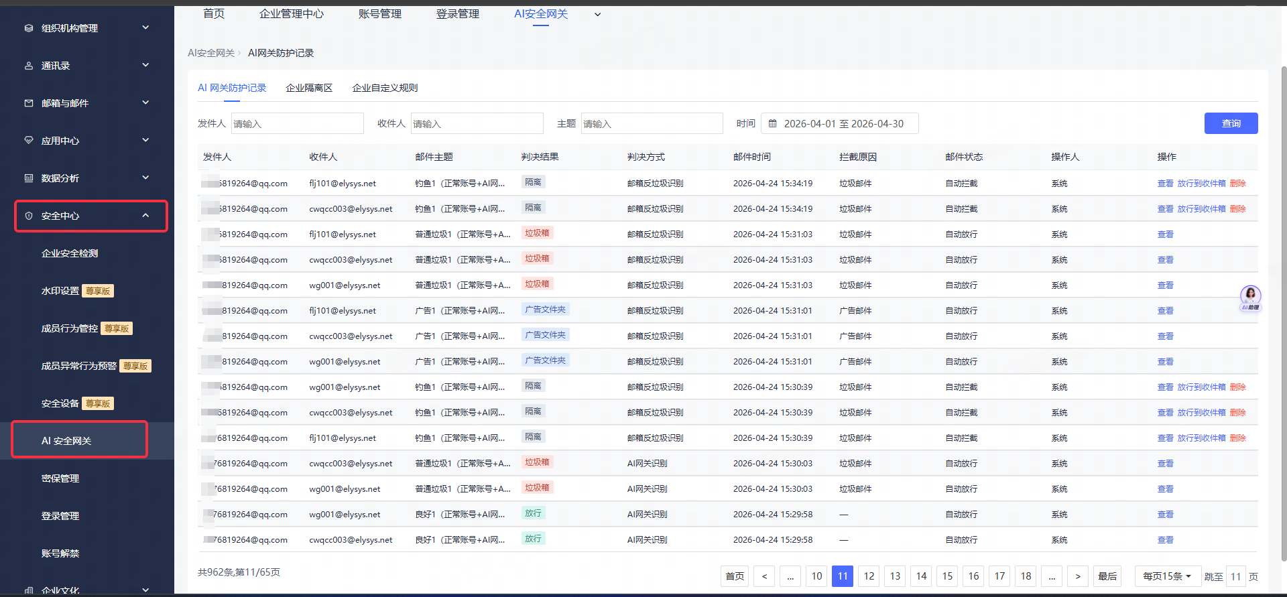
Task: Click the calendar icon in date range
Action: point(772,123)
